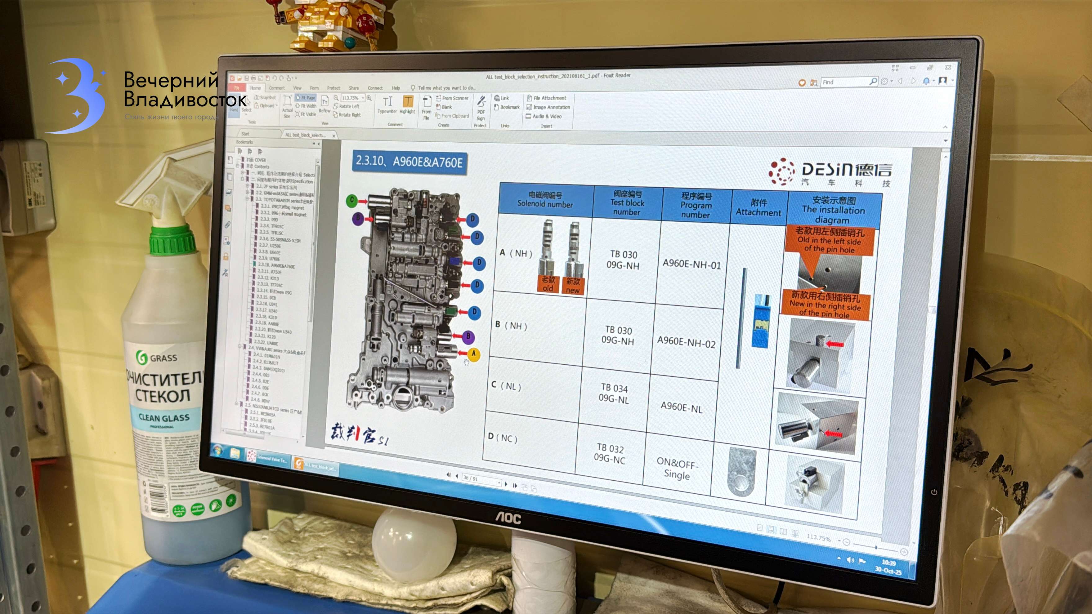Collapse the 2.3 TOYOTA&AISIN series node
Viewport: 1092px width, 614px height.
tap(247, 199)
